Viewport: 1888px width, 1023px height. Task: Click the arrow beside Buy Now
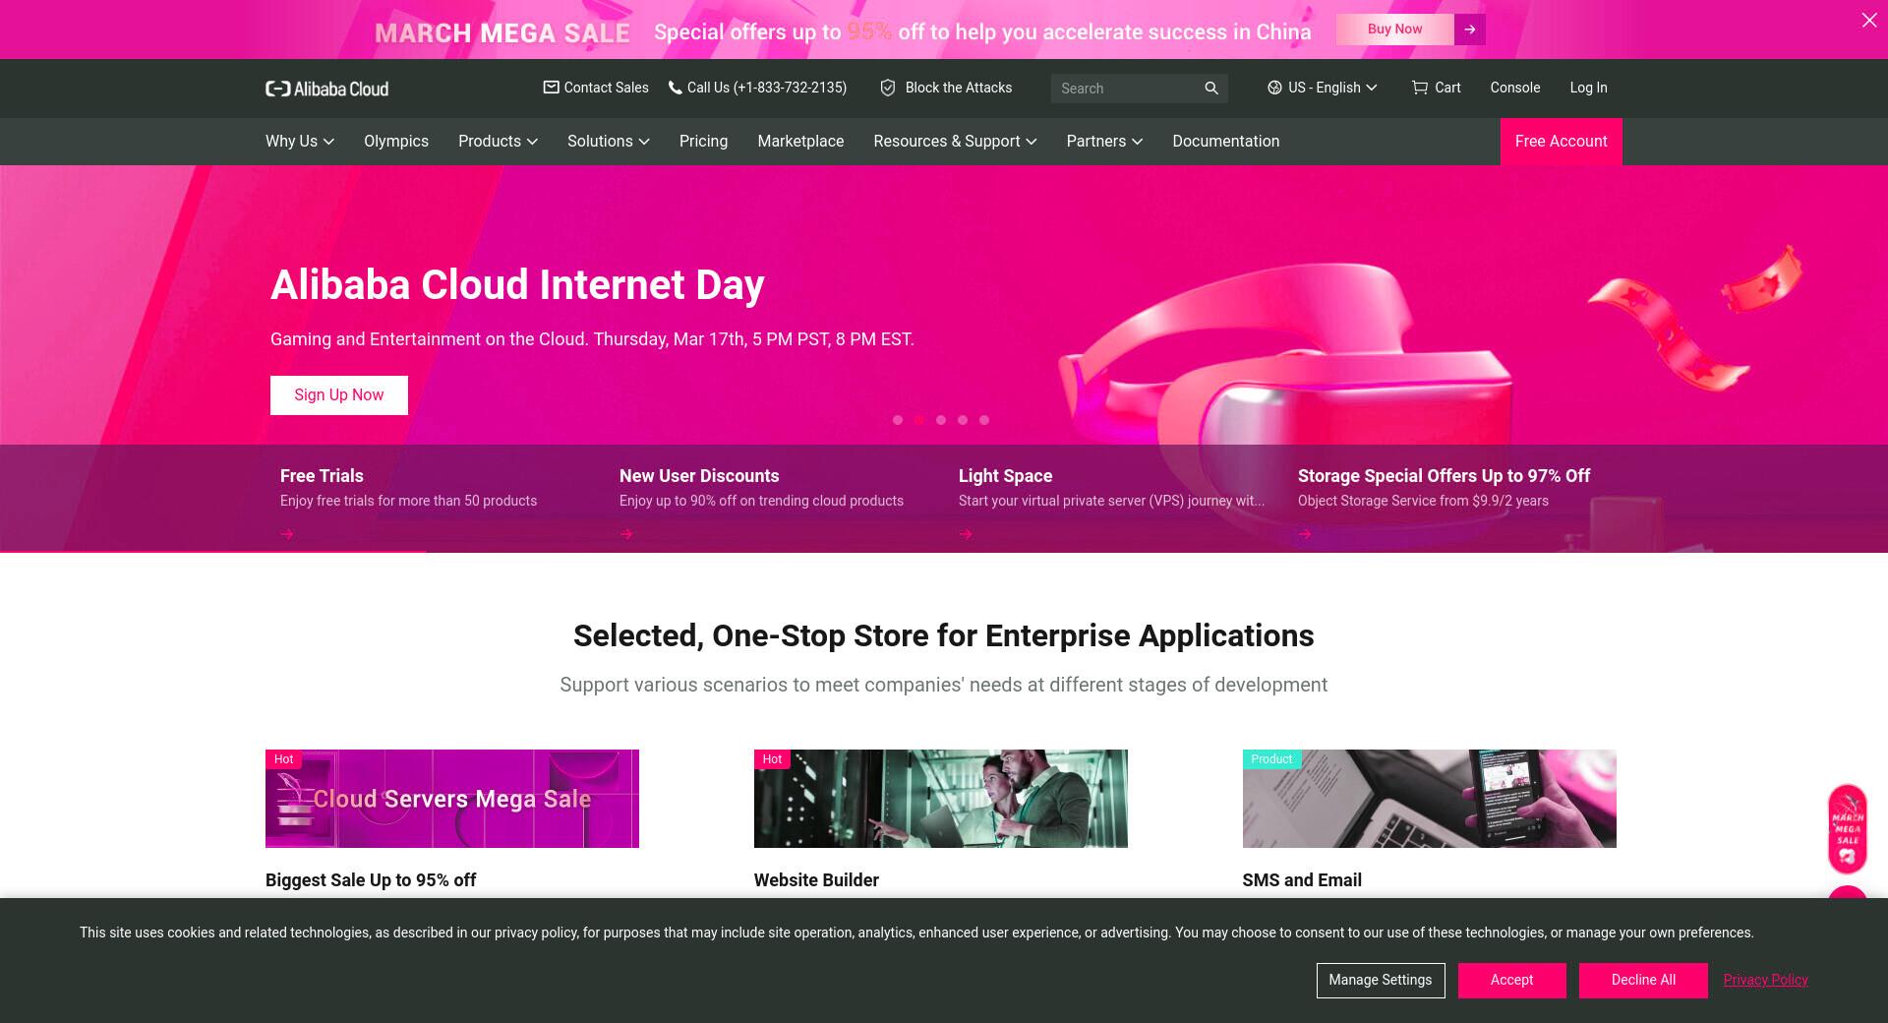1470,30
